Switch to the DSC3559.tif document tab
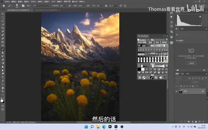This screenshot has height=130, width=208. (x=47, y=10)
